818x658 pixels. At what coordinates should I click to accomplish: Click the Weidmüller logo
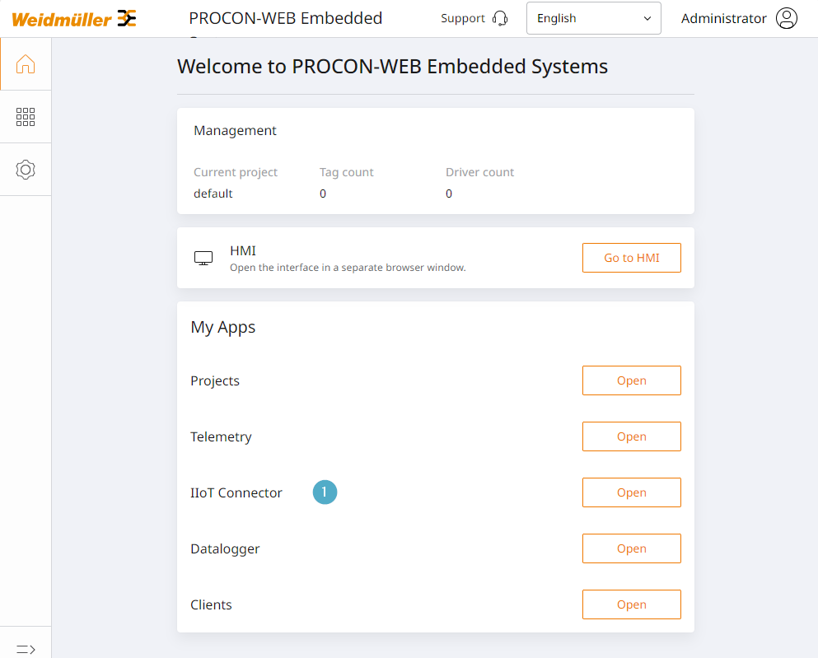point(74,19)
